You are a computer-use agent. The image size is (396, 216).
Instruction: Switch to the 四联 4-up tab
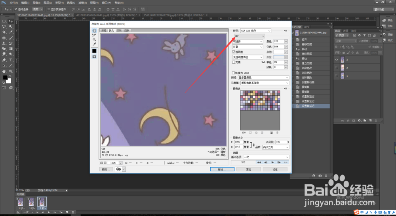click(127, 30)
